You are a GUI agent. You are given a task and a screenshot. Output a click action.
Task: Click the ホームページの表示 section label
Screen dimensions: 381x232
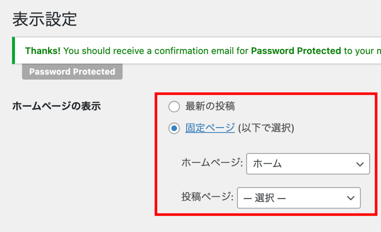(57, 106)
